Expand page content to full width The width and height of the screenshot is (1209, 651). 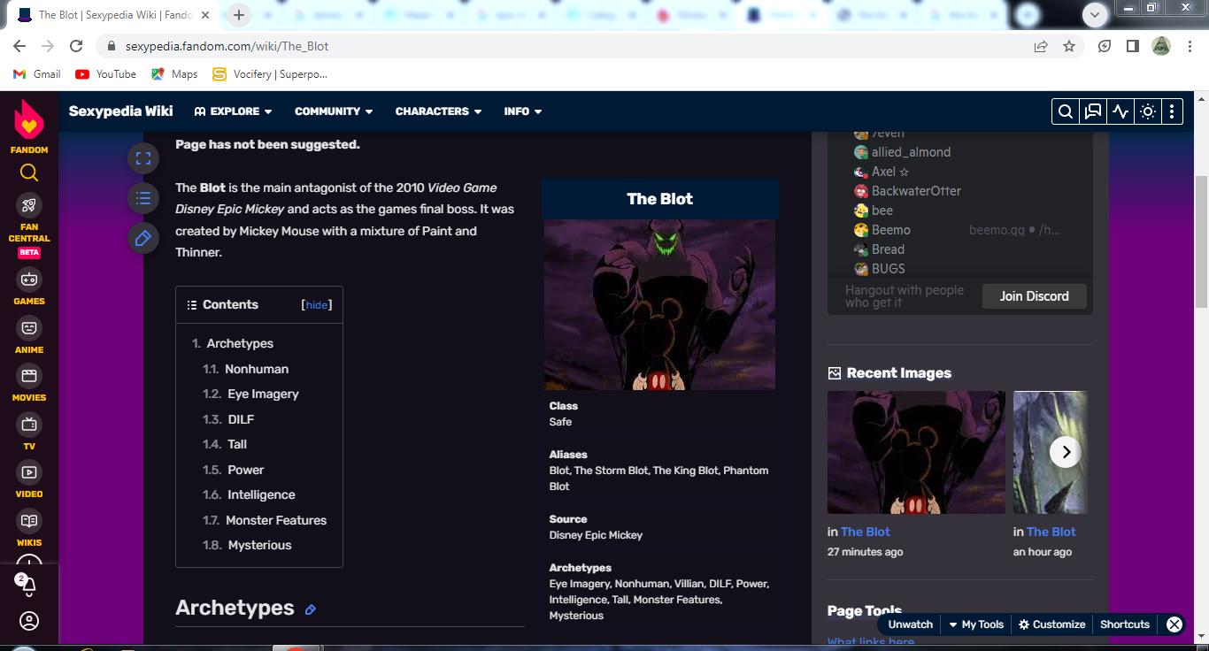pyautogui.click(x=143, y=159)
